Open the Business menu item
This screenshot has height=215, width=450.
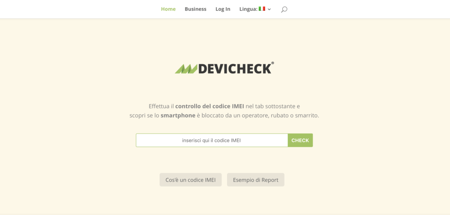pos(196,9)
